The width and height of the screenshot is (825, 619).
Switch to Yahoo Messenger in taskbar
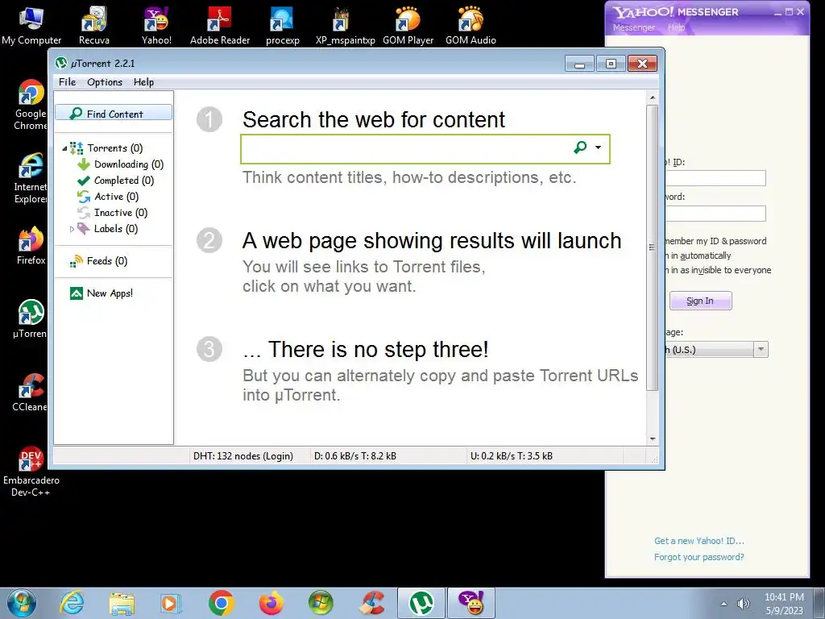[x=471, y=603]
